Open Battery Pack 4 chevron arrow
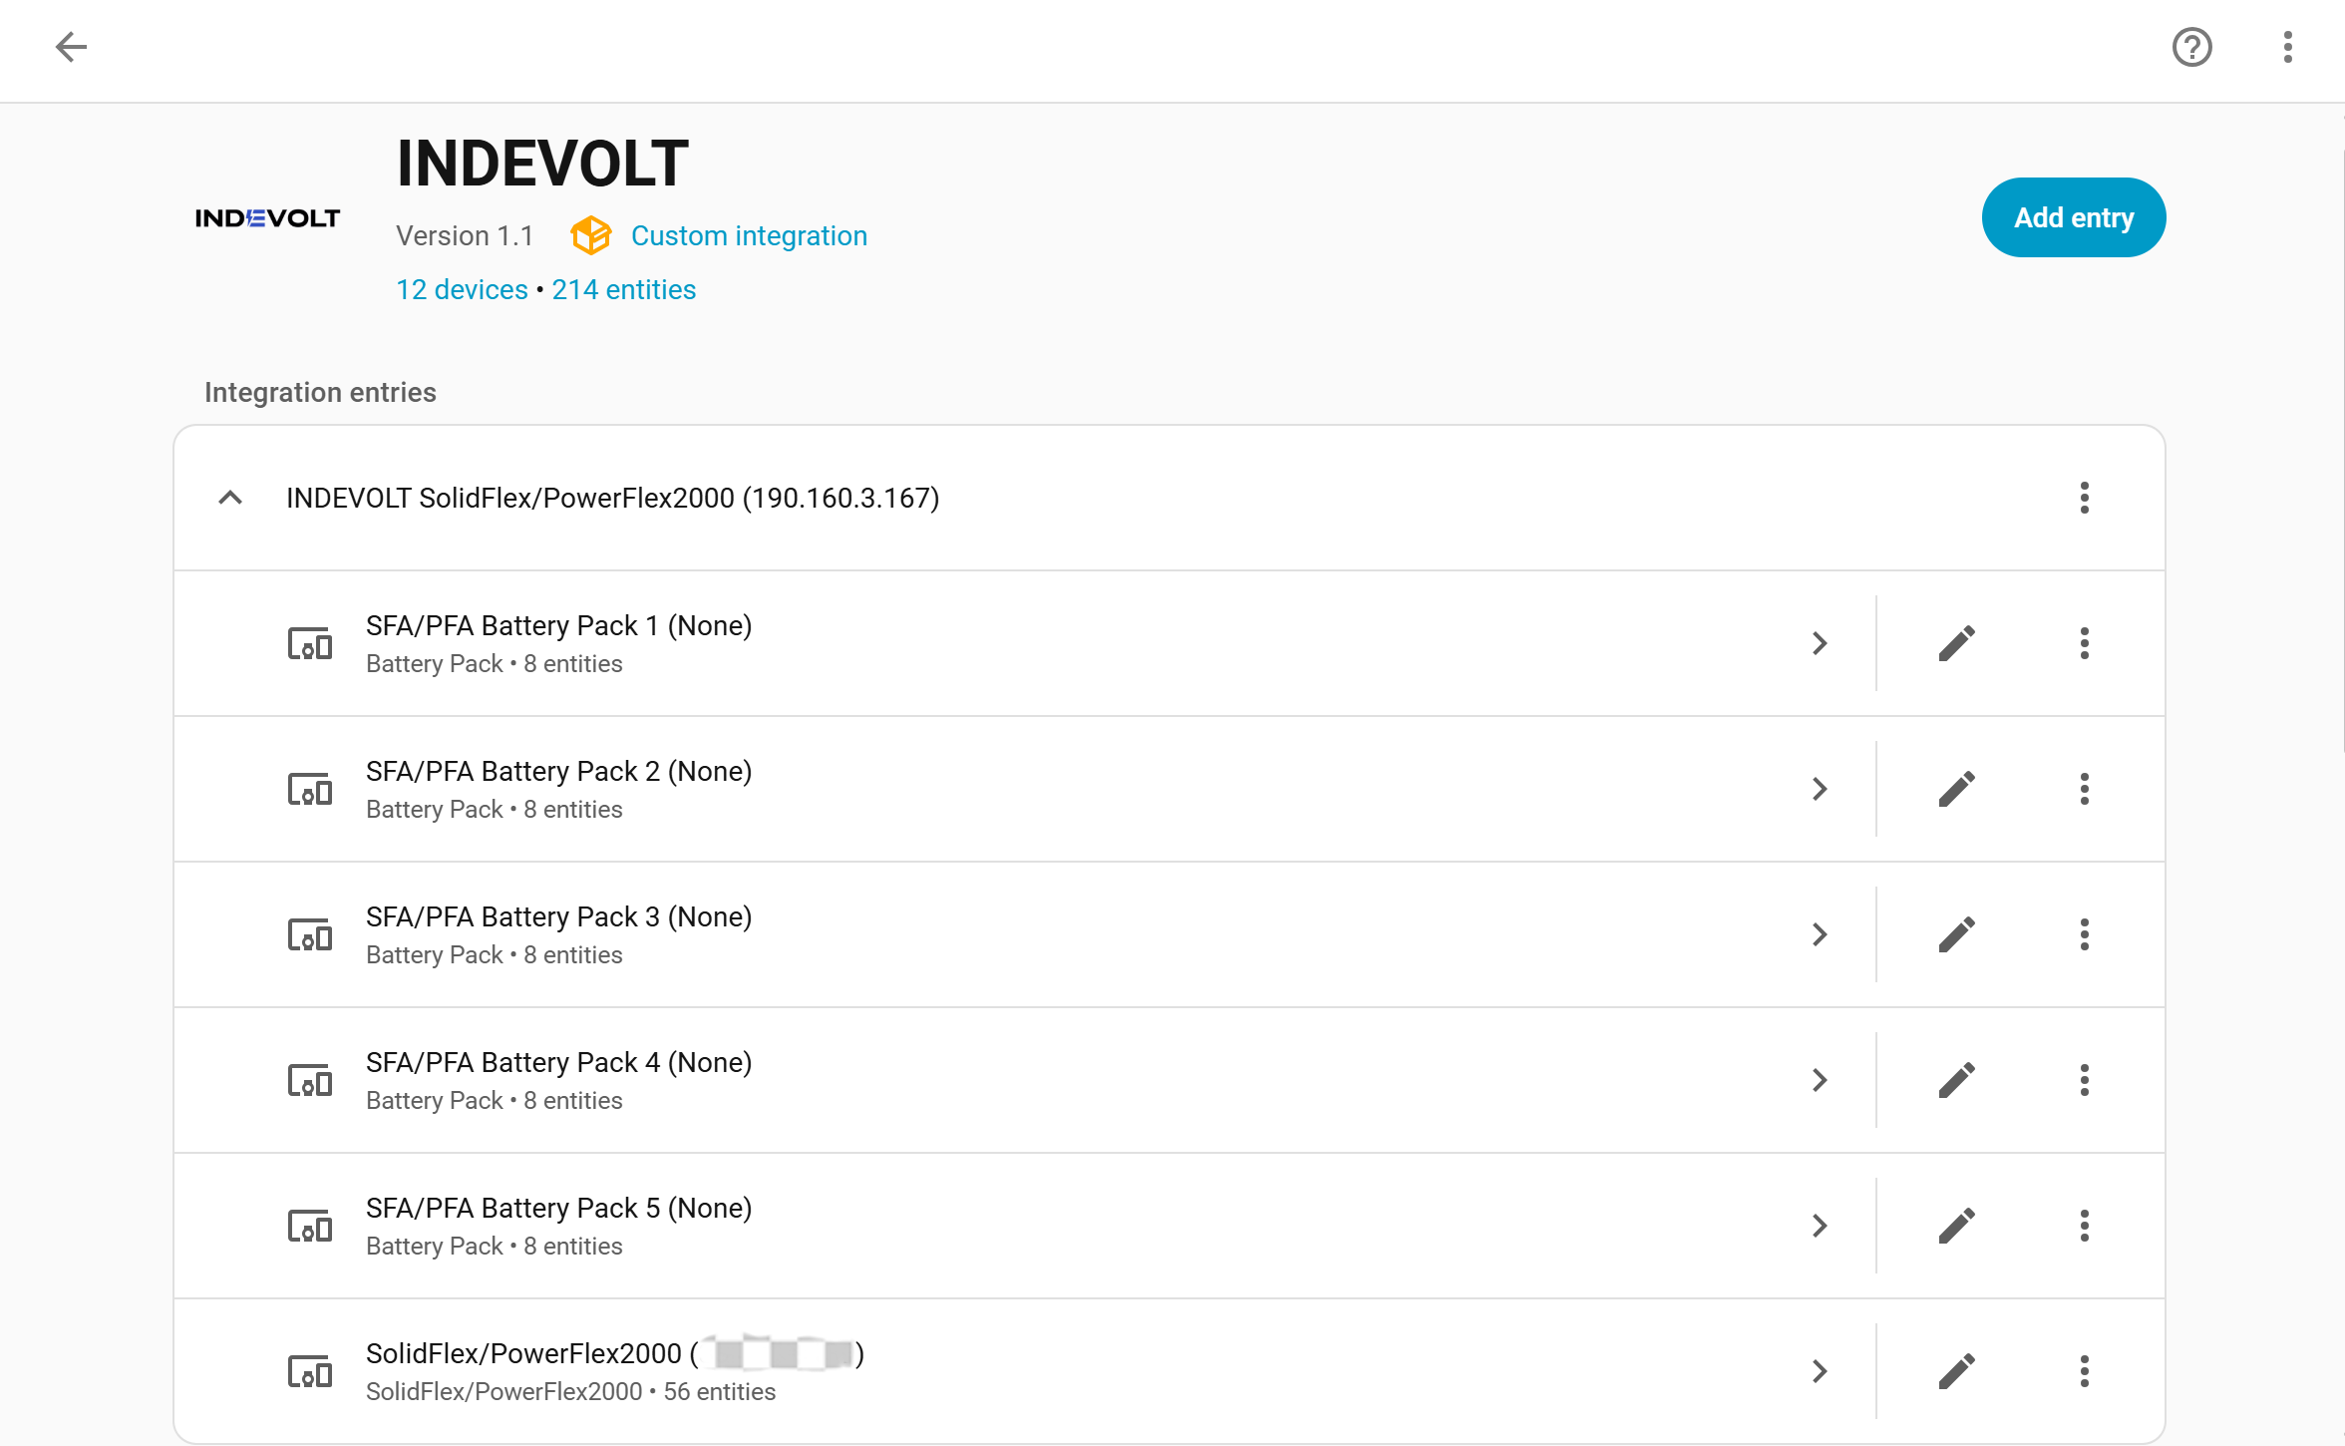This screenshot has height=1446, width=2345. (1820, 1080)
